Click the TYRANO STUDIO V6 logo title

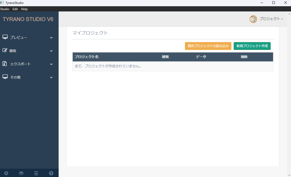28,19
